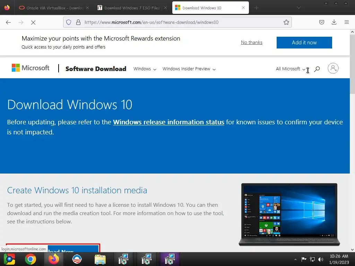Screen dimensions: 355x266
Task: Dismiss rewards offer with No thanks
Action: (x=252, y=42)
